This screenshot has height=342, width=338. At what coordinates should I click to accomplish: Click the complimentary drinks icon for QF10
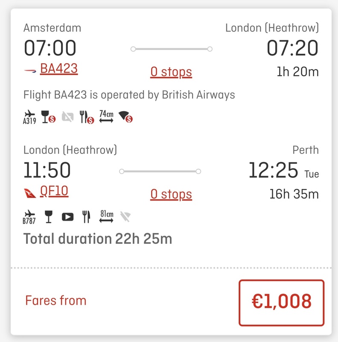pyautogui.click(x=48, y=217)
